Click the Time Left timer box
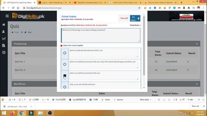 (x=129, y=18)
